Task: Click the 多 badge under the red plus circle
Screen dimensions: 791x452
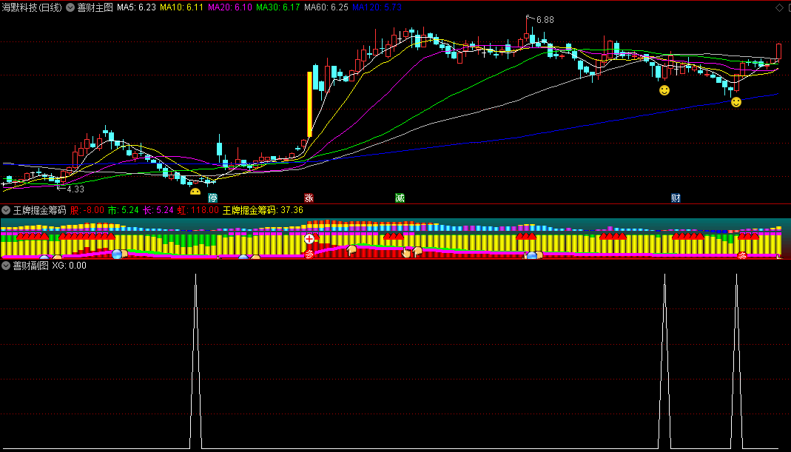Action: (309, 254)
